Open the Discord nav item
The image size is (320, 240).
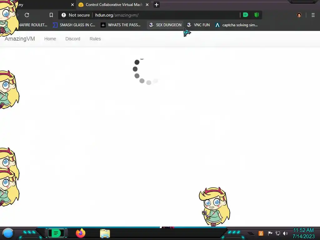[x=73, y=39]
